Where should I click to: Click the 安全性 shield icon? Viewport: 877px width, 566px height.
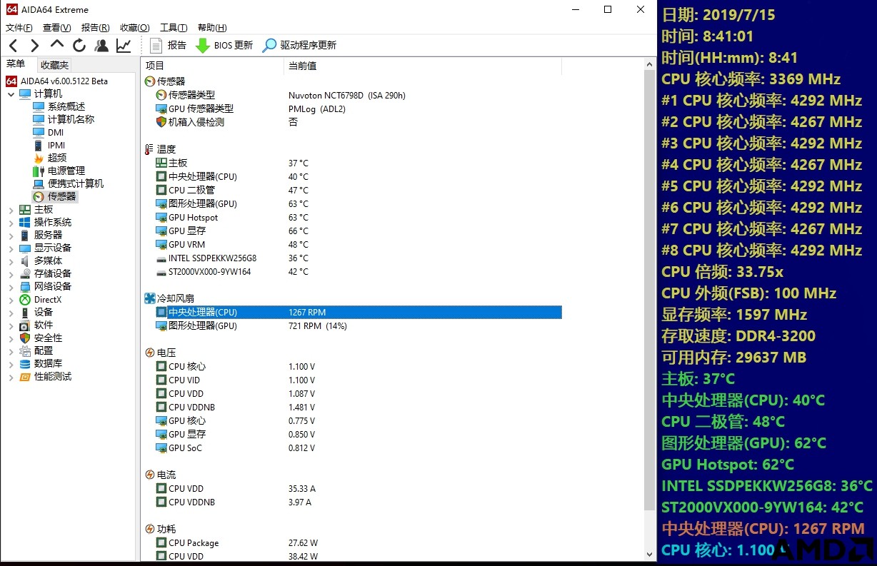tap(25, 338)
